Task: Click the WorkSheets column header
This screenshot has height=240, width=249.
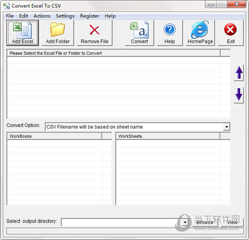Action: (x=168, y=136)
